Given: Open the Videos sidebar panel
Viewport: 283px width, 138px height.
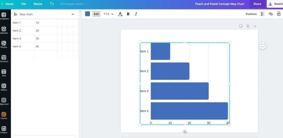Looking at the screenshot, I should click(4, 87).
